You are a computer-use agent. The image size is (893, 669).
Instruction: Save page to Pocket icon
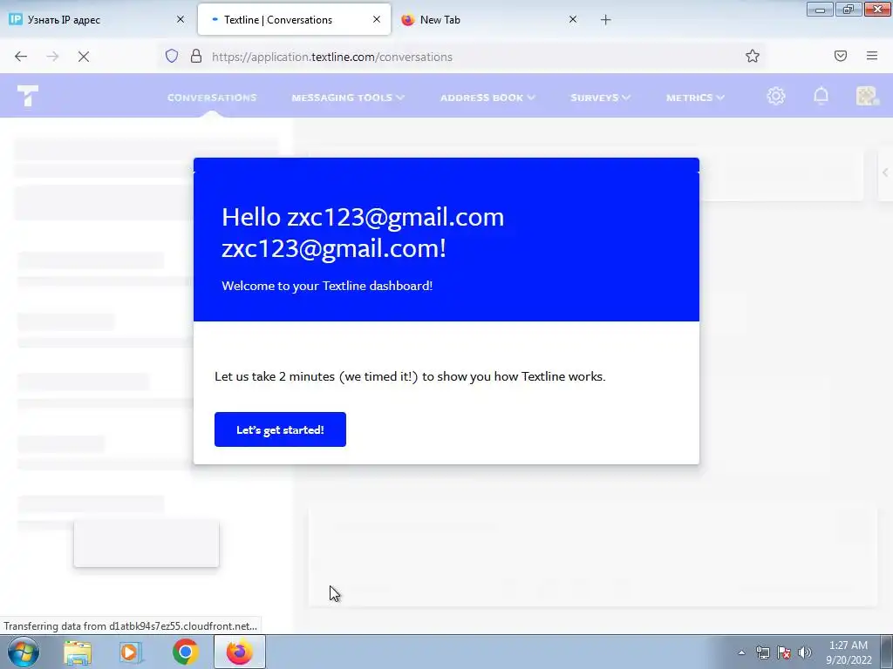[x=841, y=56]
